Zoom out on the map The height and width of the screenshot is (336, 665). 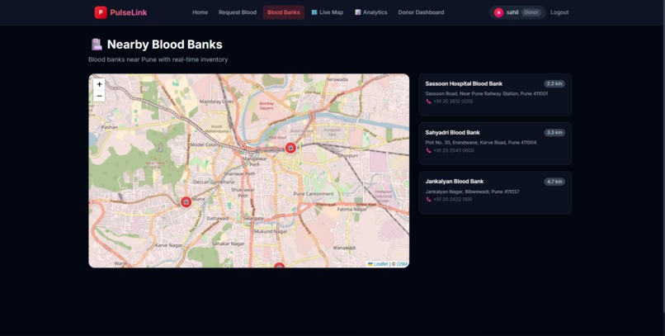[x=99, y=96]
